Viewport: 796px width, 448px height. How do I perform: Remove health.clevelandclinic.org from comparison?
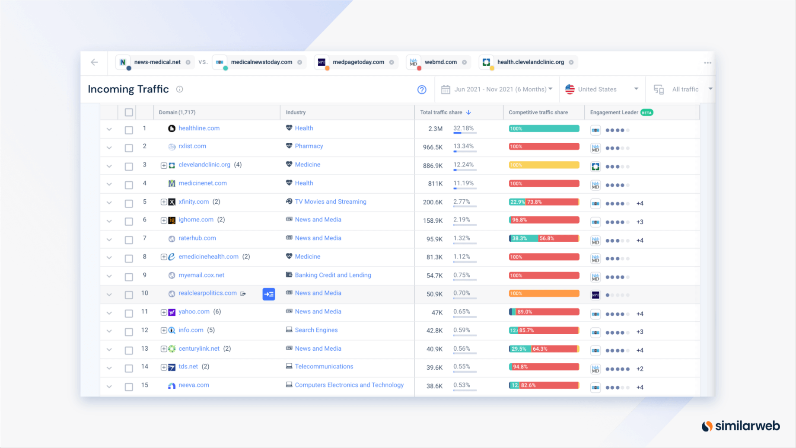point(571,62)
